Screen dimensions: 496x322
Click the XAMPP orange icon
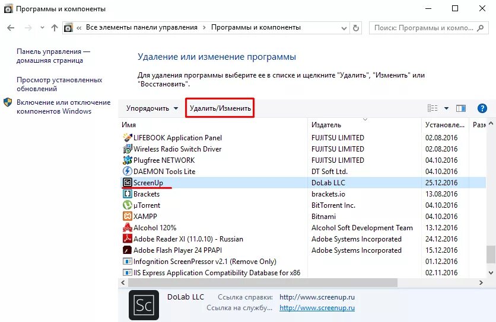[127, 216]
